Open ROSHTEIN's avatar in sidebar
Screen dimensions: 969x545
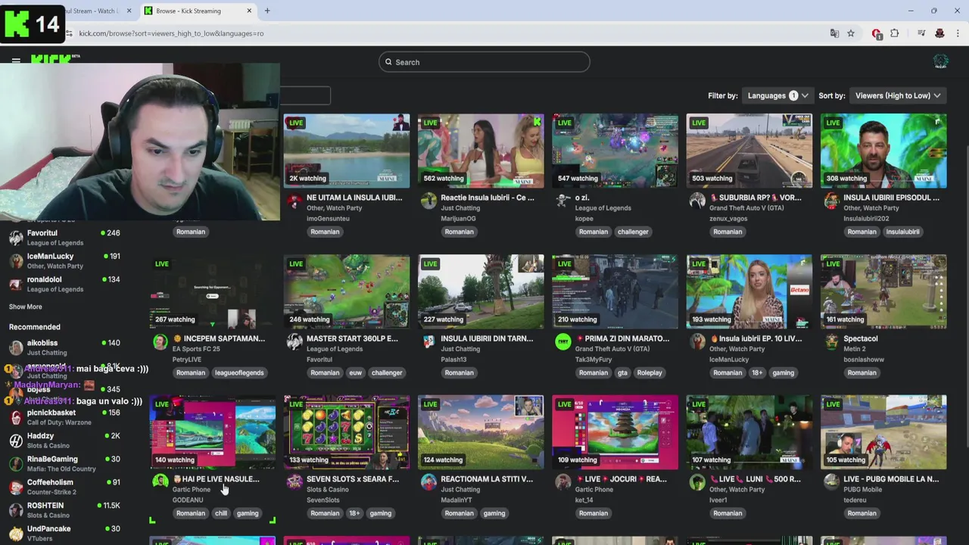tap(16, 510)
